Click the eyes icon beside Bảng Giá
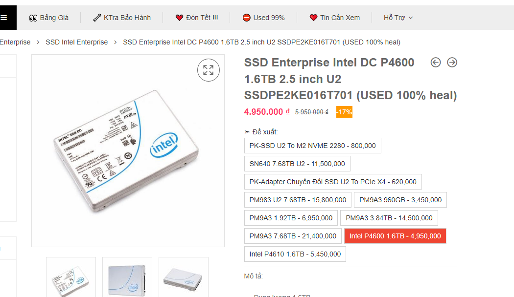 [33, 18]
